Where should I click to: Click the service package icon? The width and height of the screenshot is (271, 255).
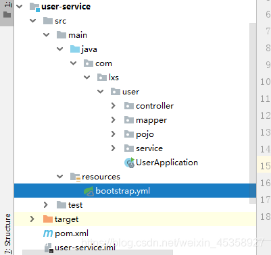pyautogui.click(x=129, y=148)
